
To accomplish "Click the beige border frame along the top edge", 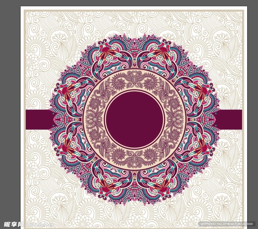I will [134, 11].
